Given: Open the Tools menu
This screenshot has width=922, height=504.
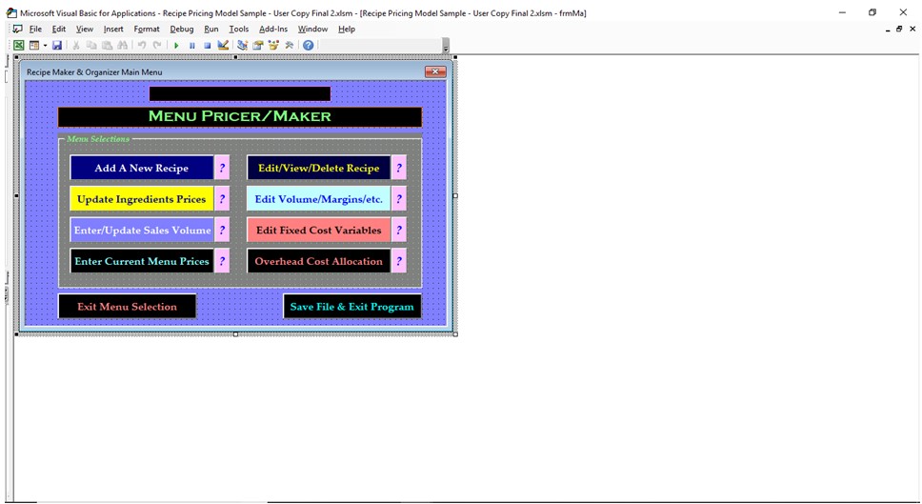Looking at the screenshot, I should pos(239,29).
